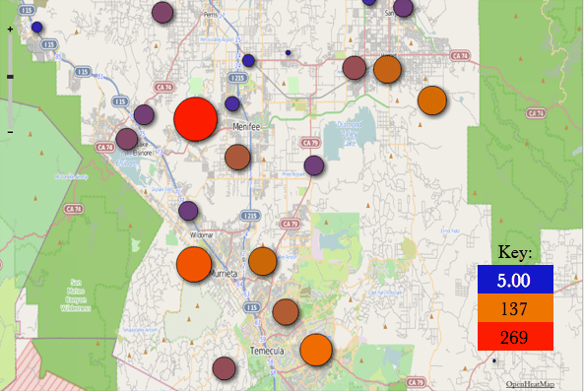Open the OpenHeatMap link
The height and width of the screenshot is (391, 584).
coord(530,384)
